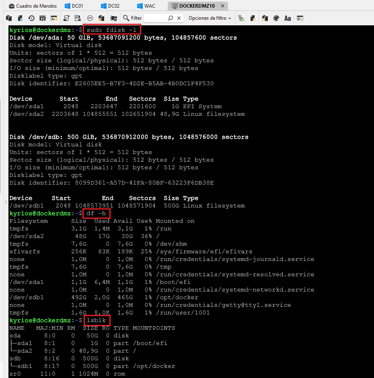
Task: Click the 'sda' disk row in lsblk output
Action: (x=69, y=335)
